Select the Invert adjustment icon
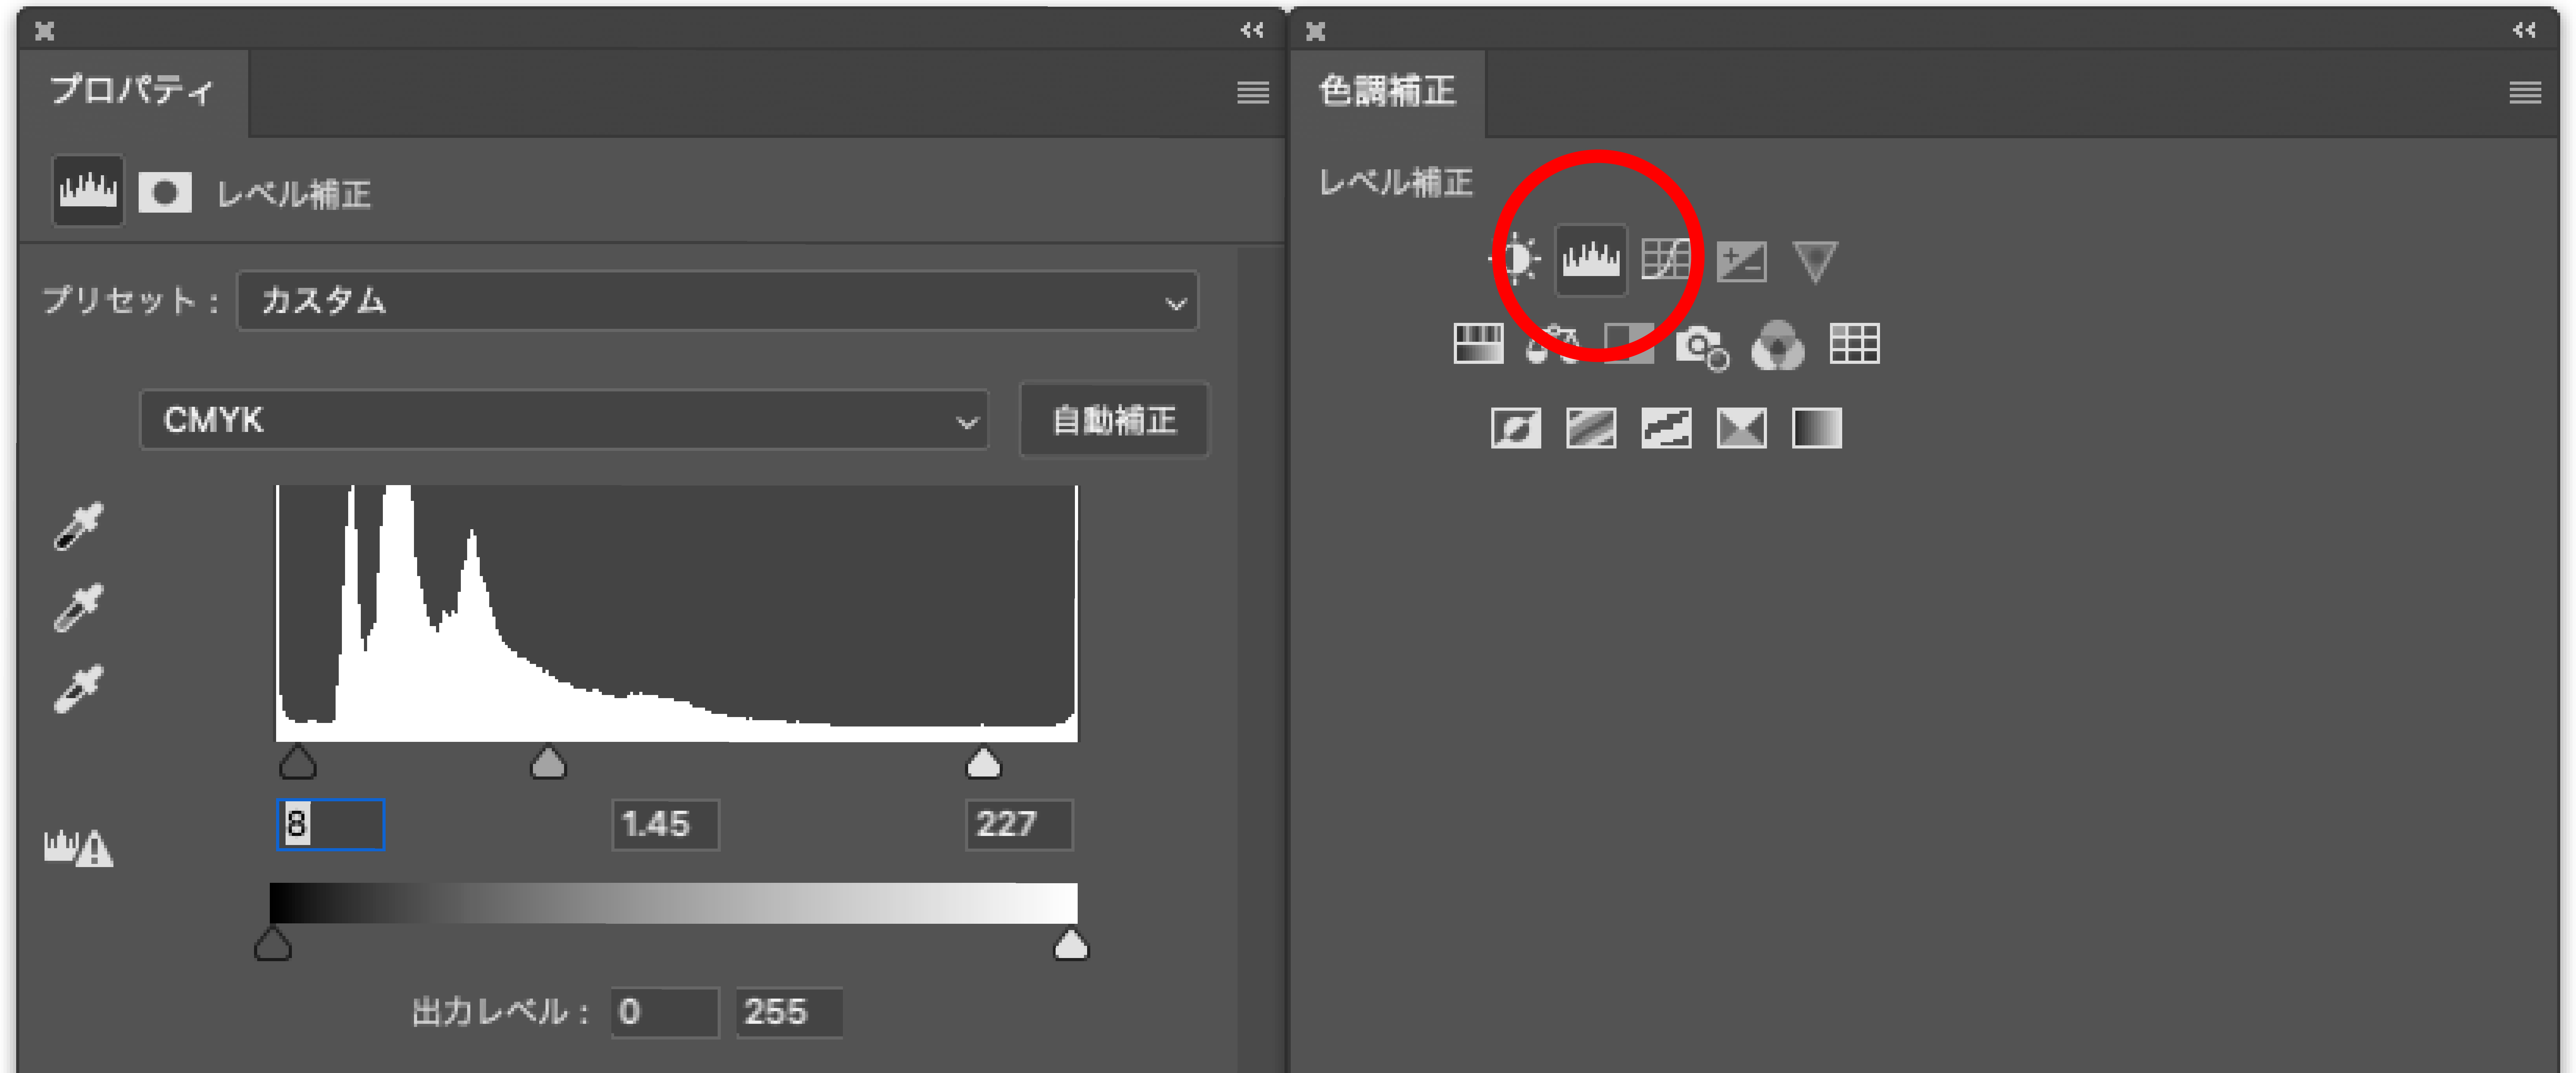This screenshot has height=1073, width=2576. tap(1516, 428)
